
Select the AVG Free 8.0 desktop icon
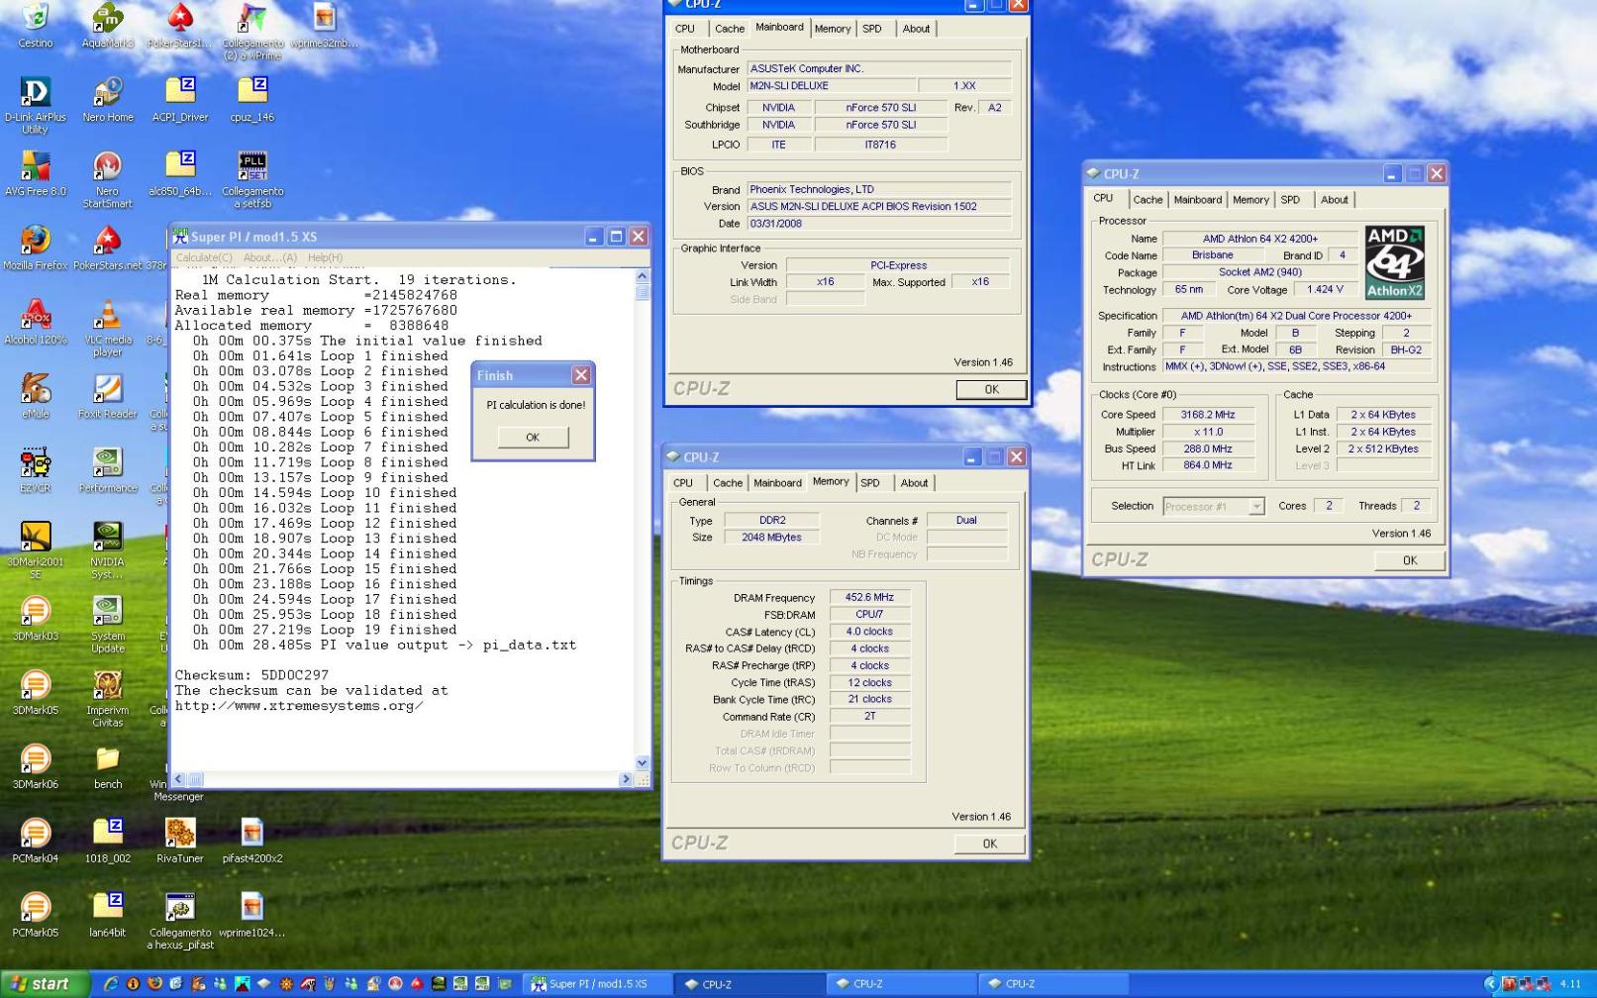point(35,173)
